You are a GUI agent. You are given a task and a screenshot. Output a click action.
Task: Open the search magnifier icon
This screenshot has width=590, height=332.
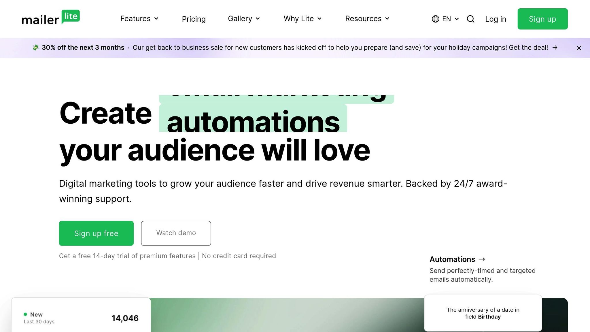470,19
